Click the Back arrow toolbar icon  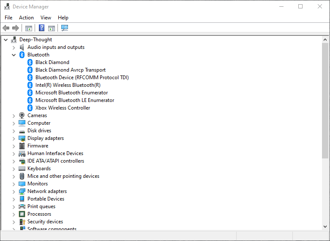(6, 28)
